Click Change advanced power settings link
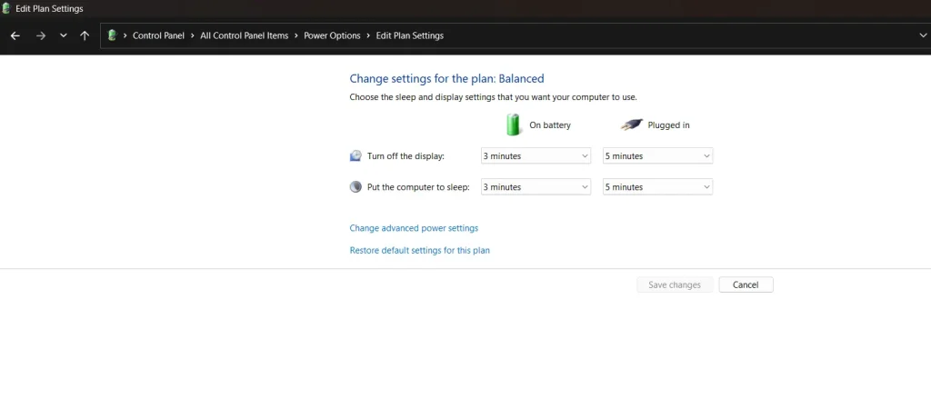The height and width of the screenshot is (409, 931). pyautogui.click(x=414, y=228)
